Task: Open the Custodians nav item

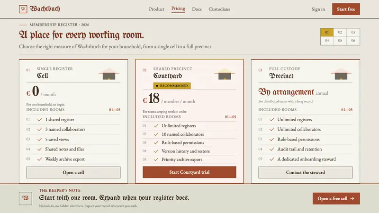Action: (x=219, y=9)
